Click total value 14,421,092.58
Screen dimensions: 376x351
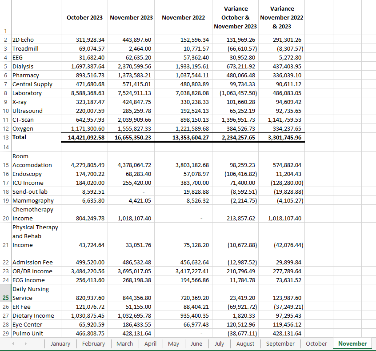point(84,137)
